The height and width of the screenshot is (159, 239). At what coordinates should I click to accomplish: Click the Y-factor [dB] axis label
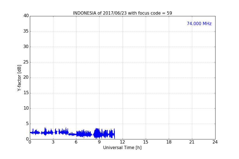click(19, 78)
